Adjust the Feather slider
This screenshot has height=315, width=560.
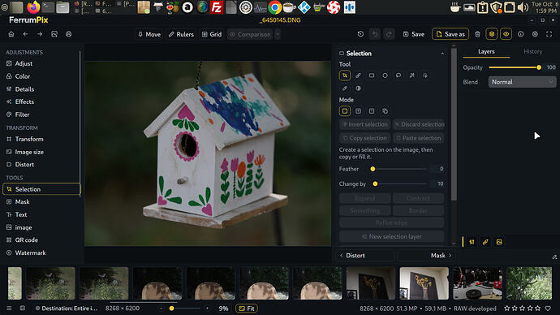(x=399, y=169)
